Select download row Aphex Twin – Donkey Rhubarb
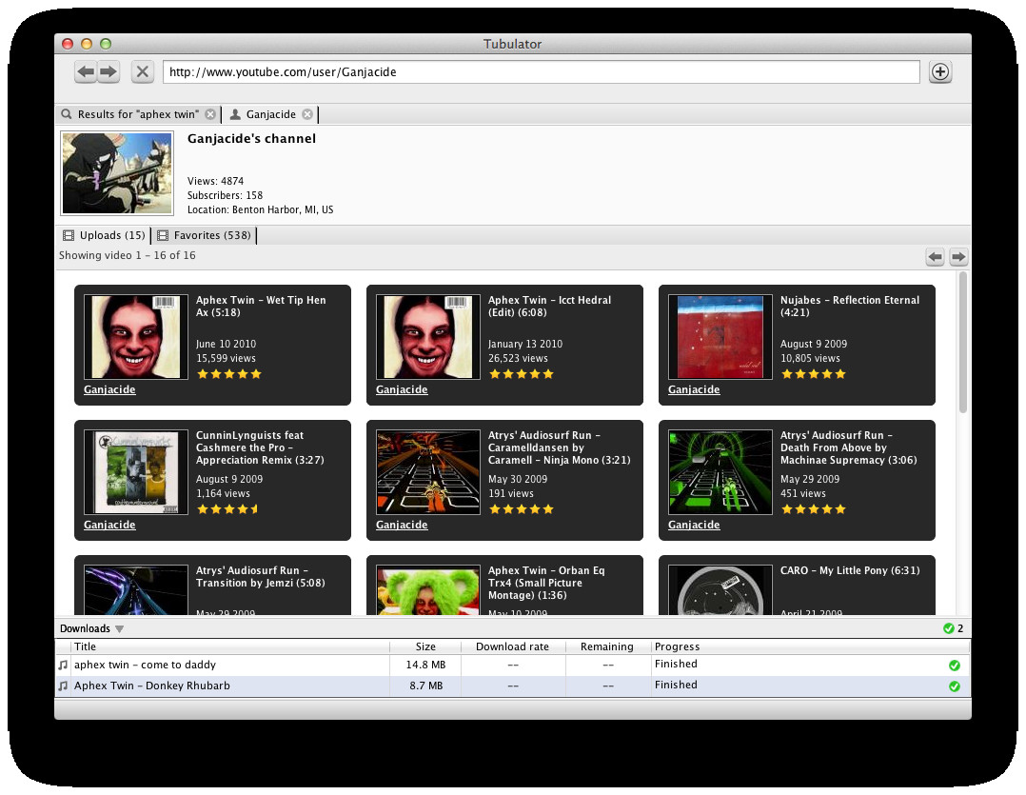 [512, 686]
